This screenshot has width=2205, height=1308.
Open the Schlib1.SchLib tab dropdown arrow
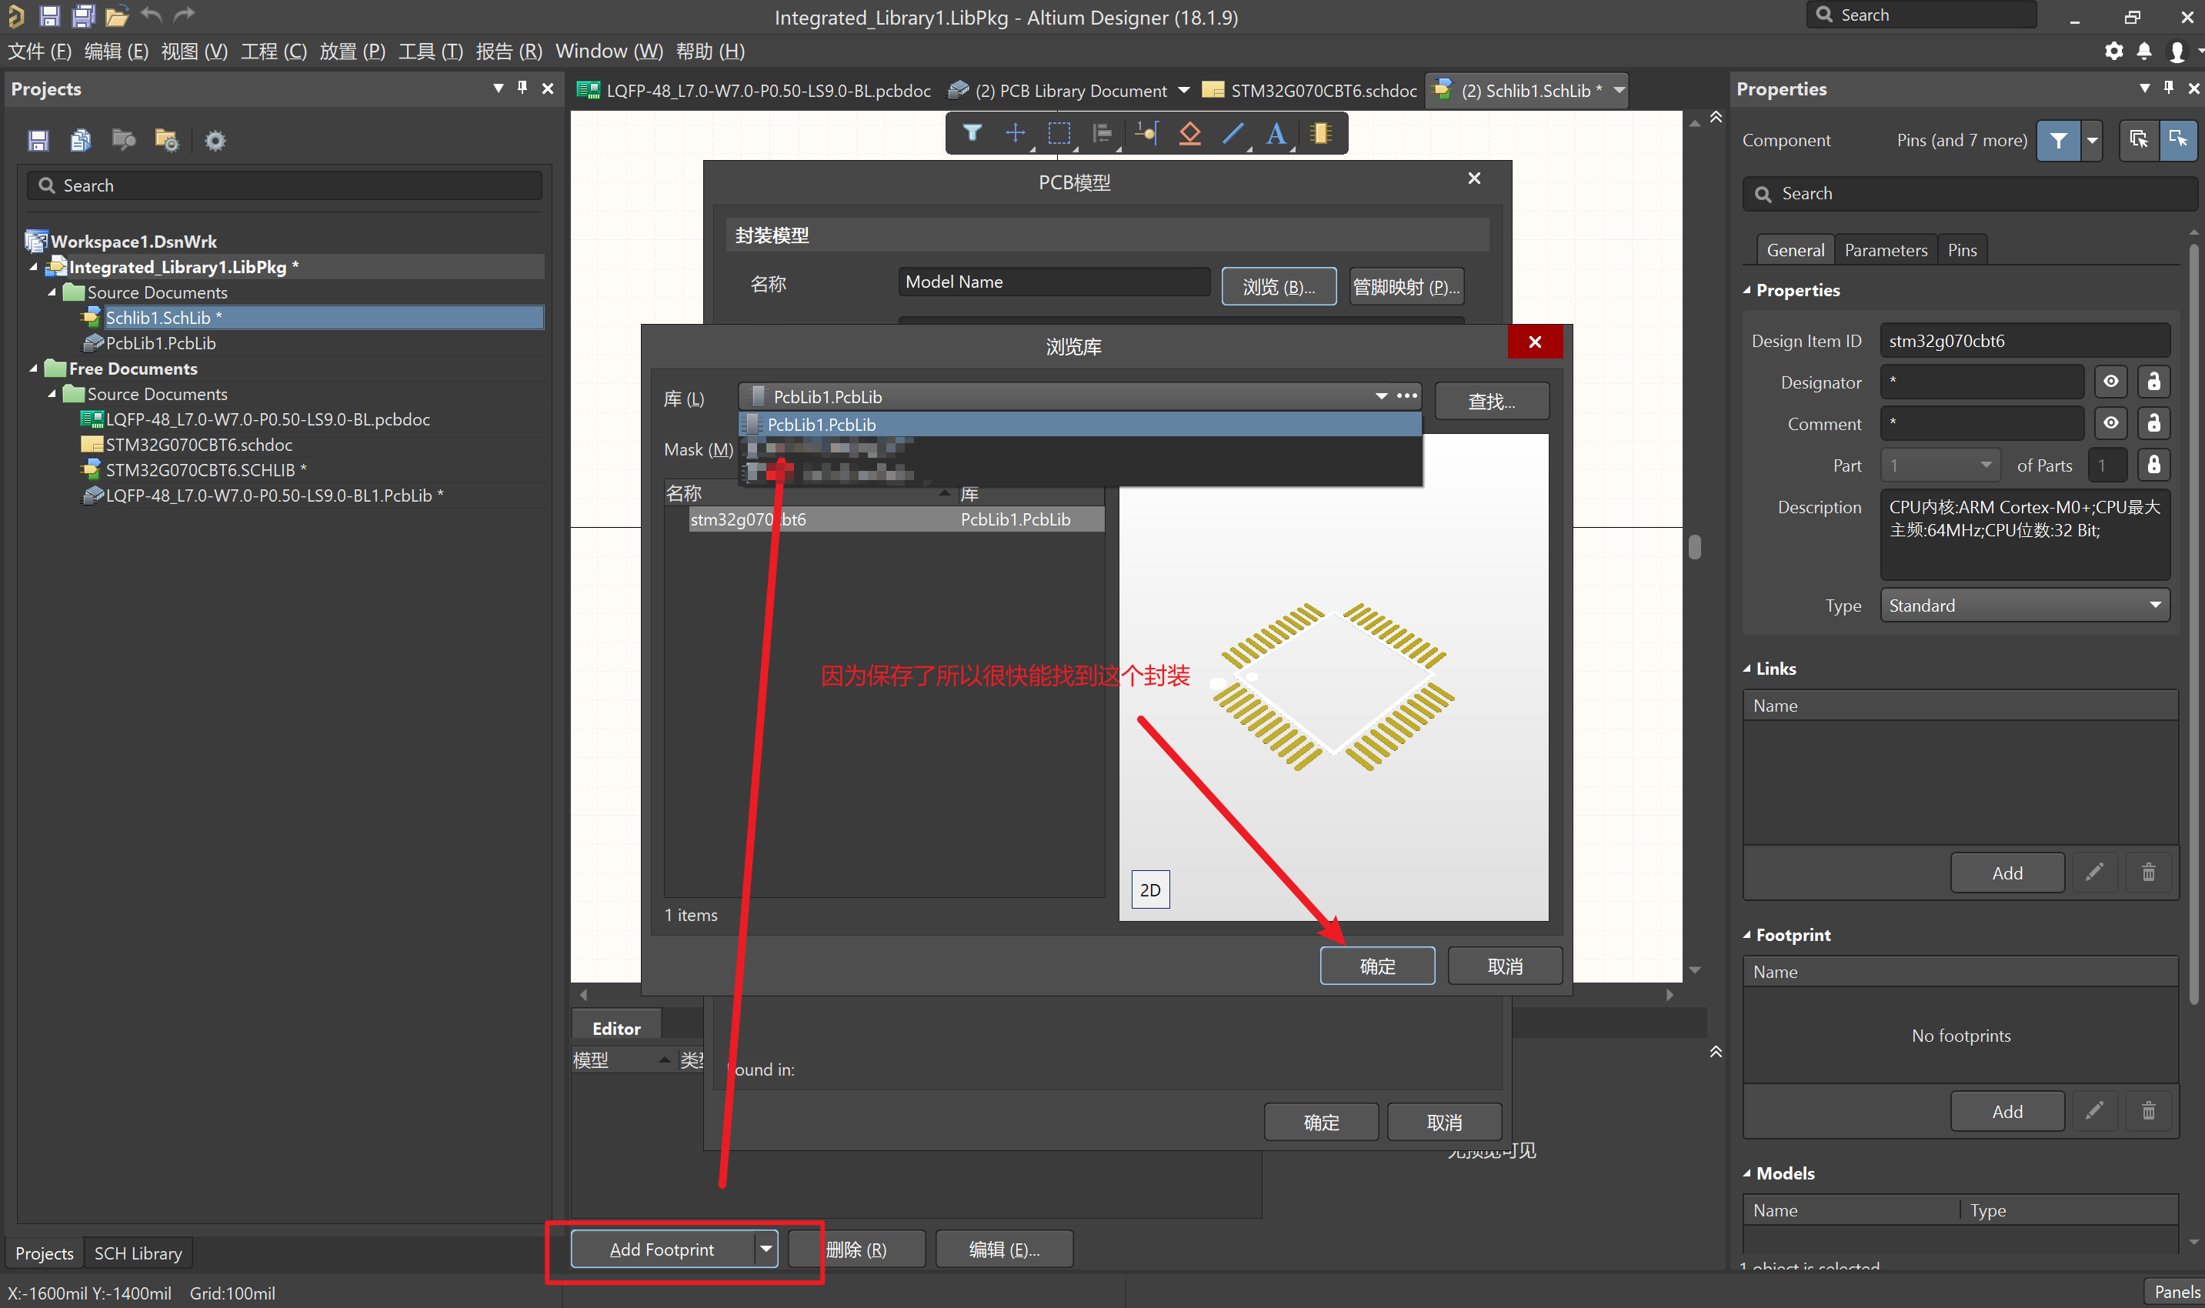(x=1618, y=90)
